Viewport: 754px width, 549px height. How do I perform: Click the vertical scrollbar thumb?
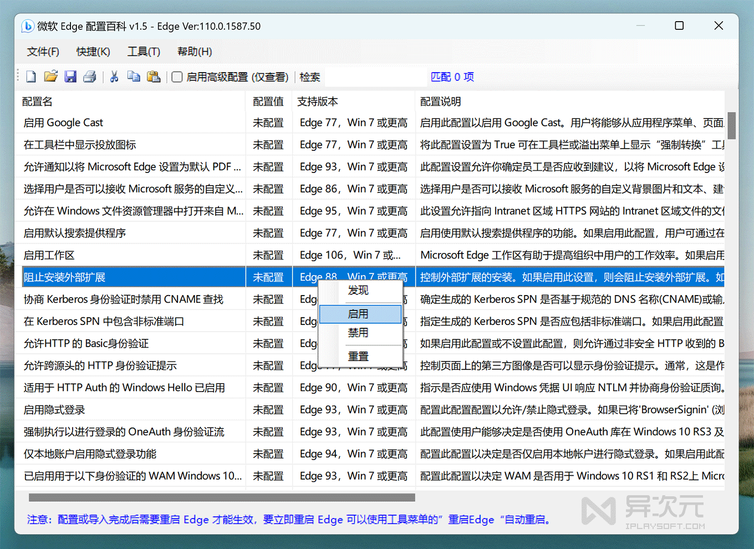click(x=731, y=126)
